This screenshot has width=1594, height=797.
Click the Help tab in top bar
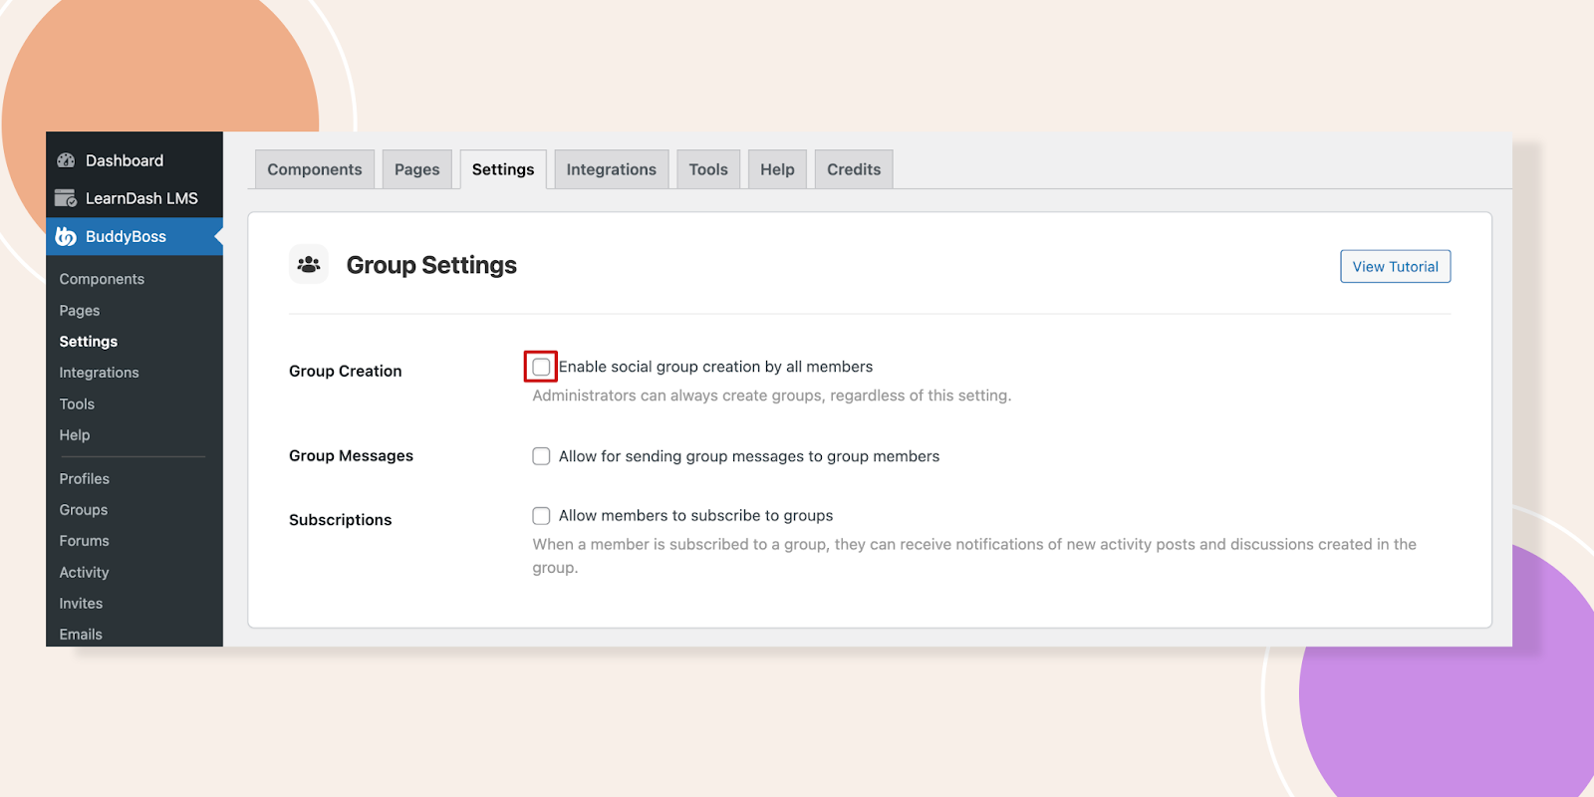[x=777, y=169]
